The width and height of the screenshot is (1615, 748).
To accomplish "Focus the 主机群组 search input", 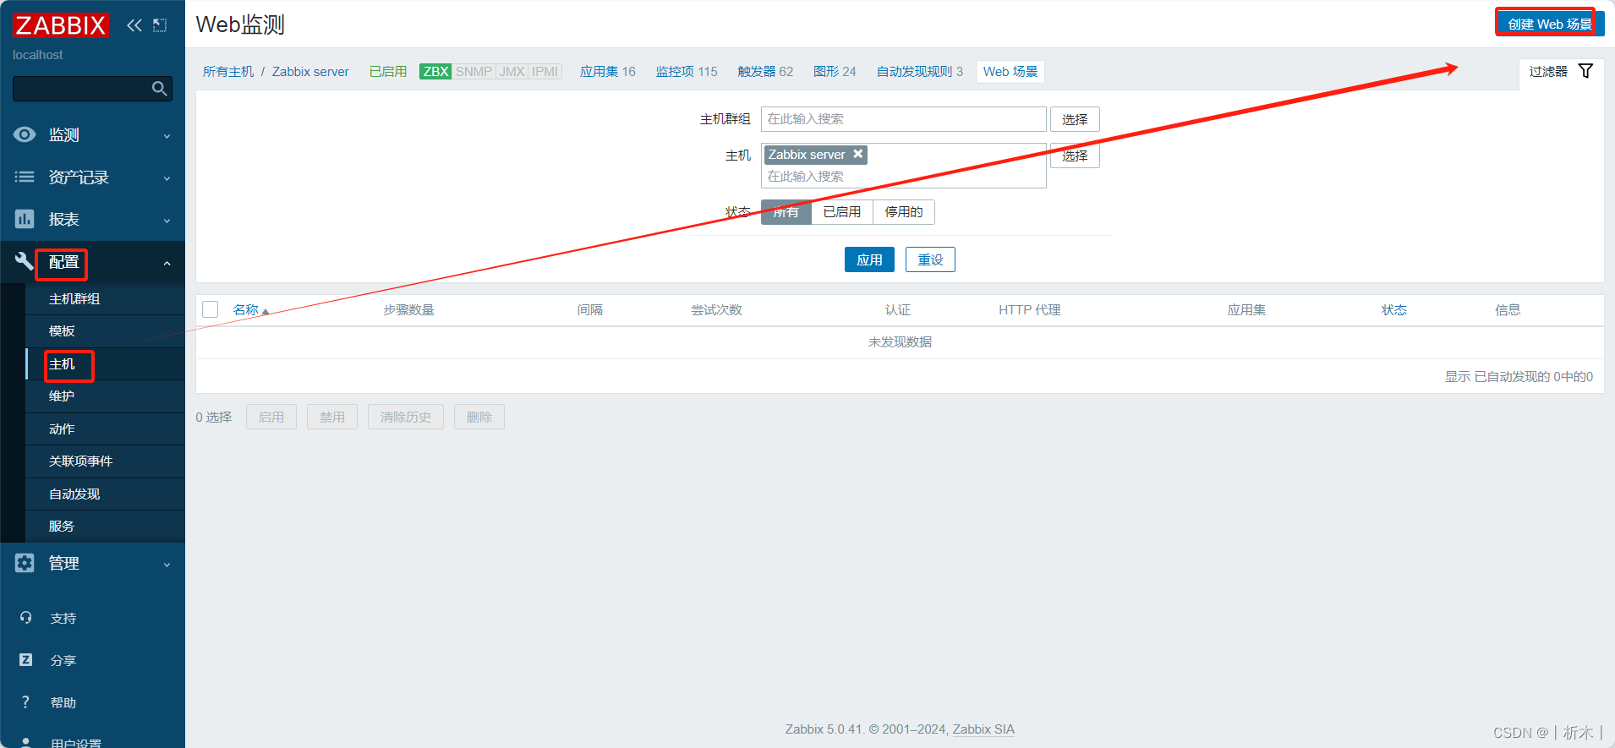I will point(904,119).
